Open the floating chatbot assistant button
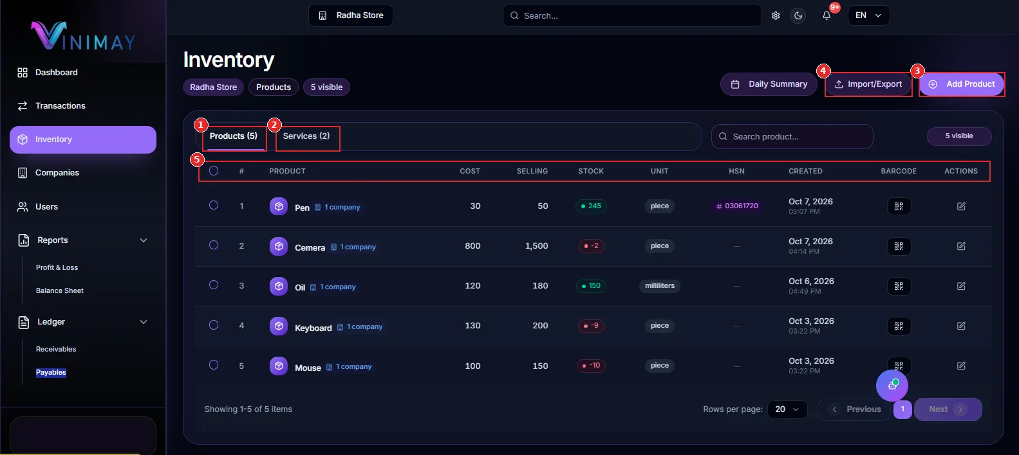 (892, 385)
